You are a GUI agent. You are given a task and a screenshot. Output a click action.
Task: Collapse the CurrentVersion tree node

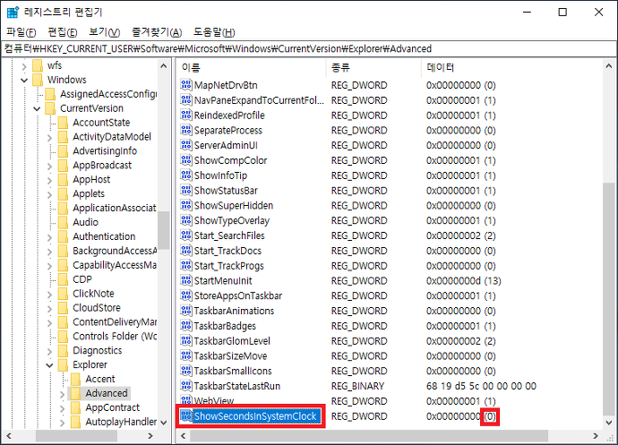[37, 108]
